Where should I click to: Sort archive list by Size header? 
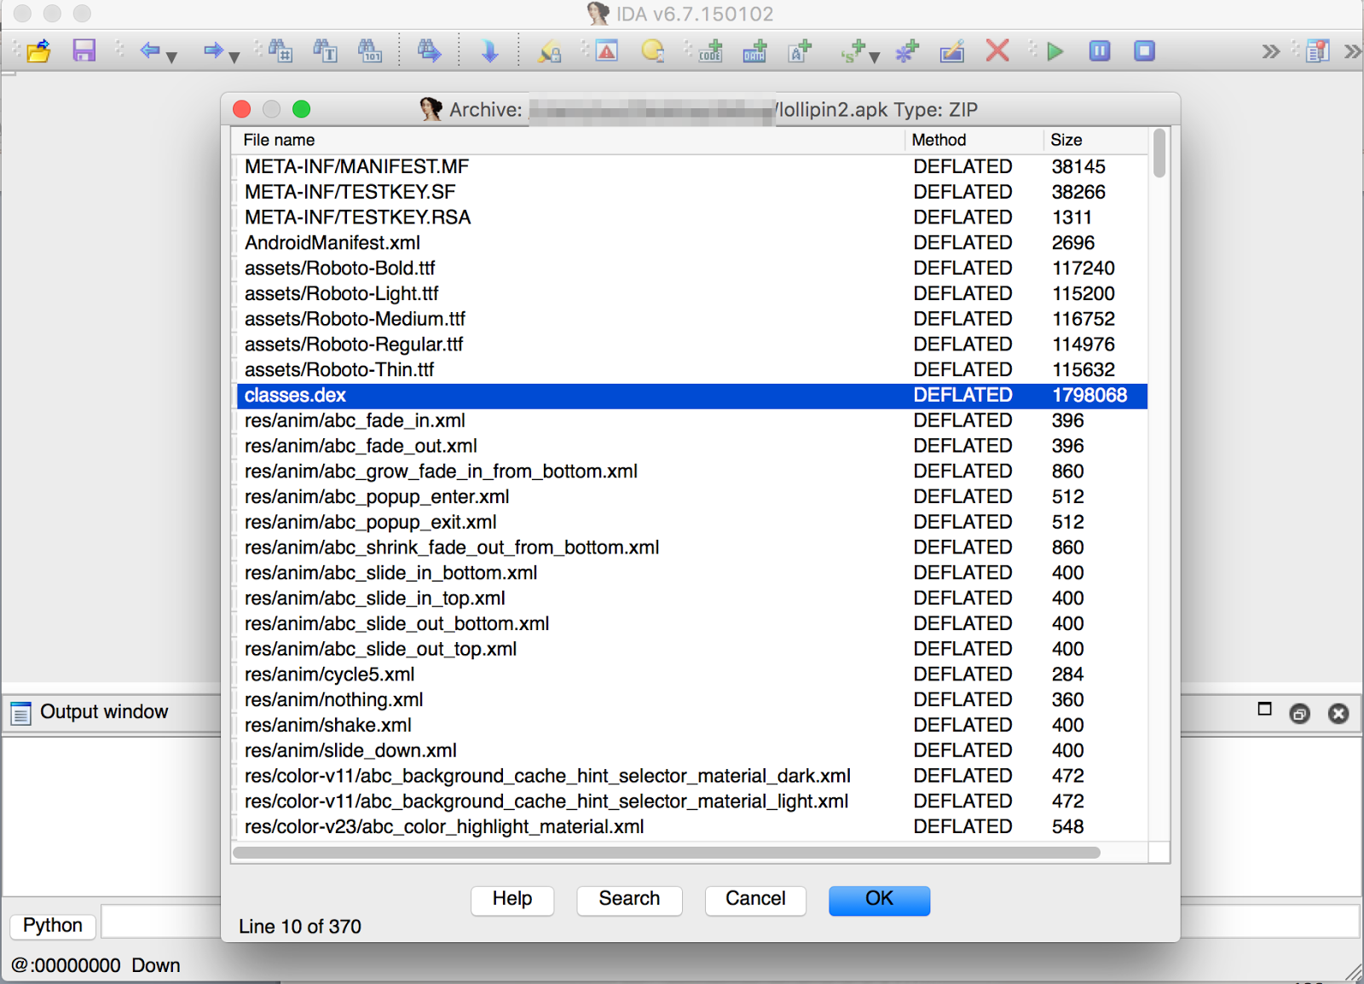[x=1095, y=140]
